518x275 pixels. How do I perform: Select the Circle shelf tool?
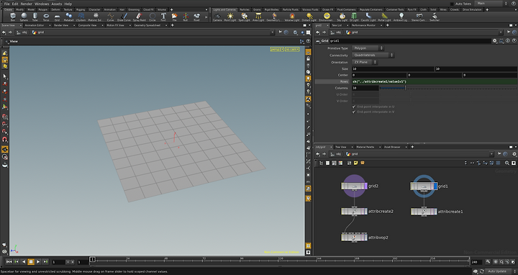[x=153, y=17]
